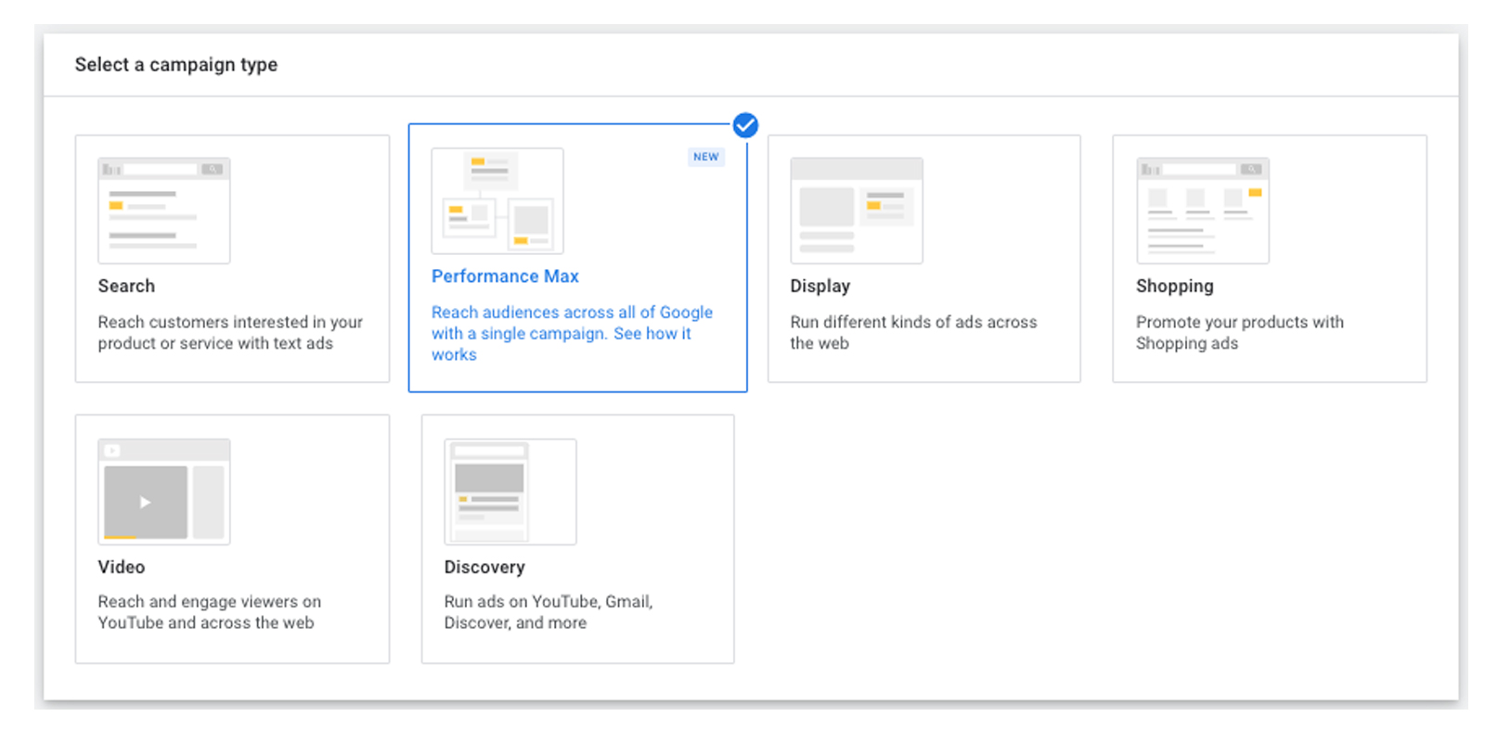Choose the Discovery campaign type title
The image size is (1485, 742).
coord(484,567)
